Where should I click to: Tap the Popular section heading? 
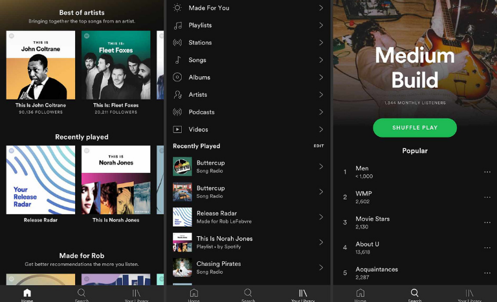[x=415, y=151]
